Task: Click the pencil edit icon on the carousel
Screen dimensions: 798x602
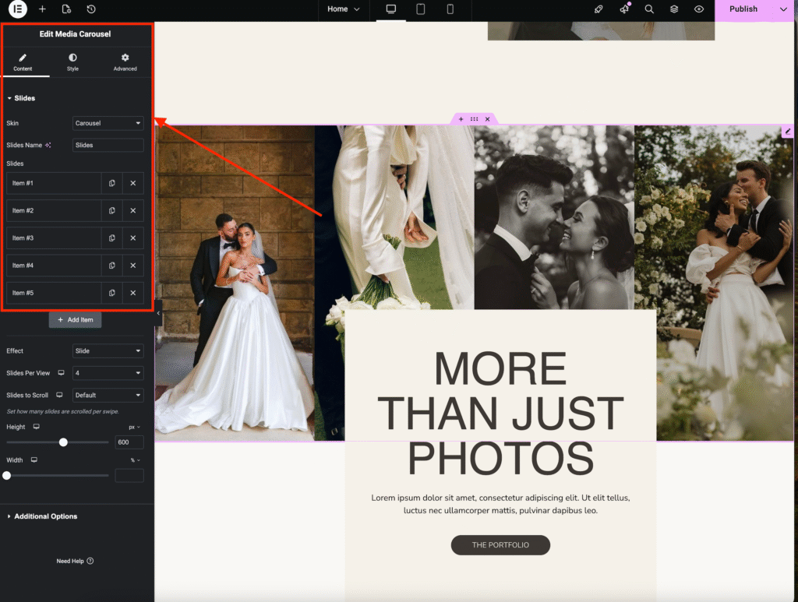Action: click(x=788, y=132)
